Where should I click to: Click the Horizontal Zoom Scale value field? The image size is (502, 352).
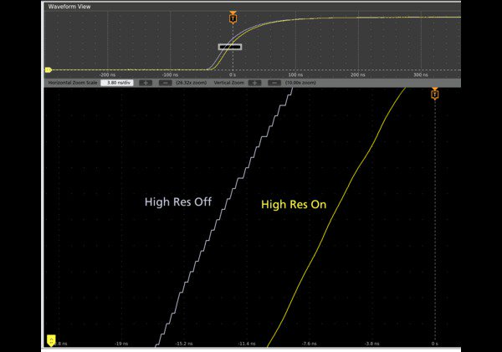tap(117, 83)
